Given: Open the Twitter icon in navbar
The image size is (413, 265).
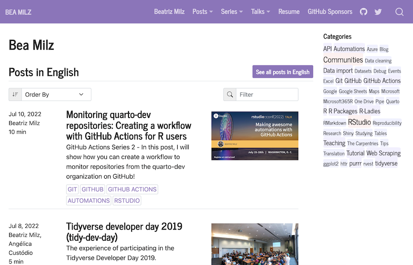Looking at the screenshot, I should point(378,12).
